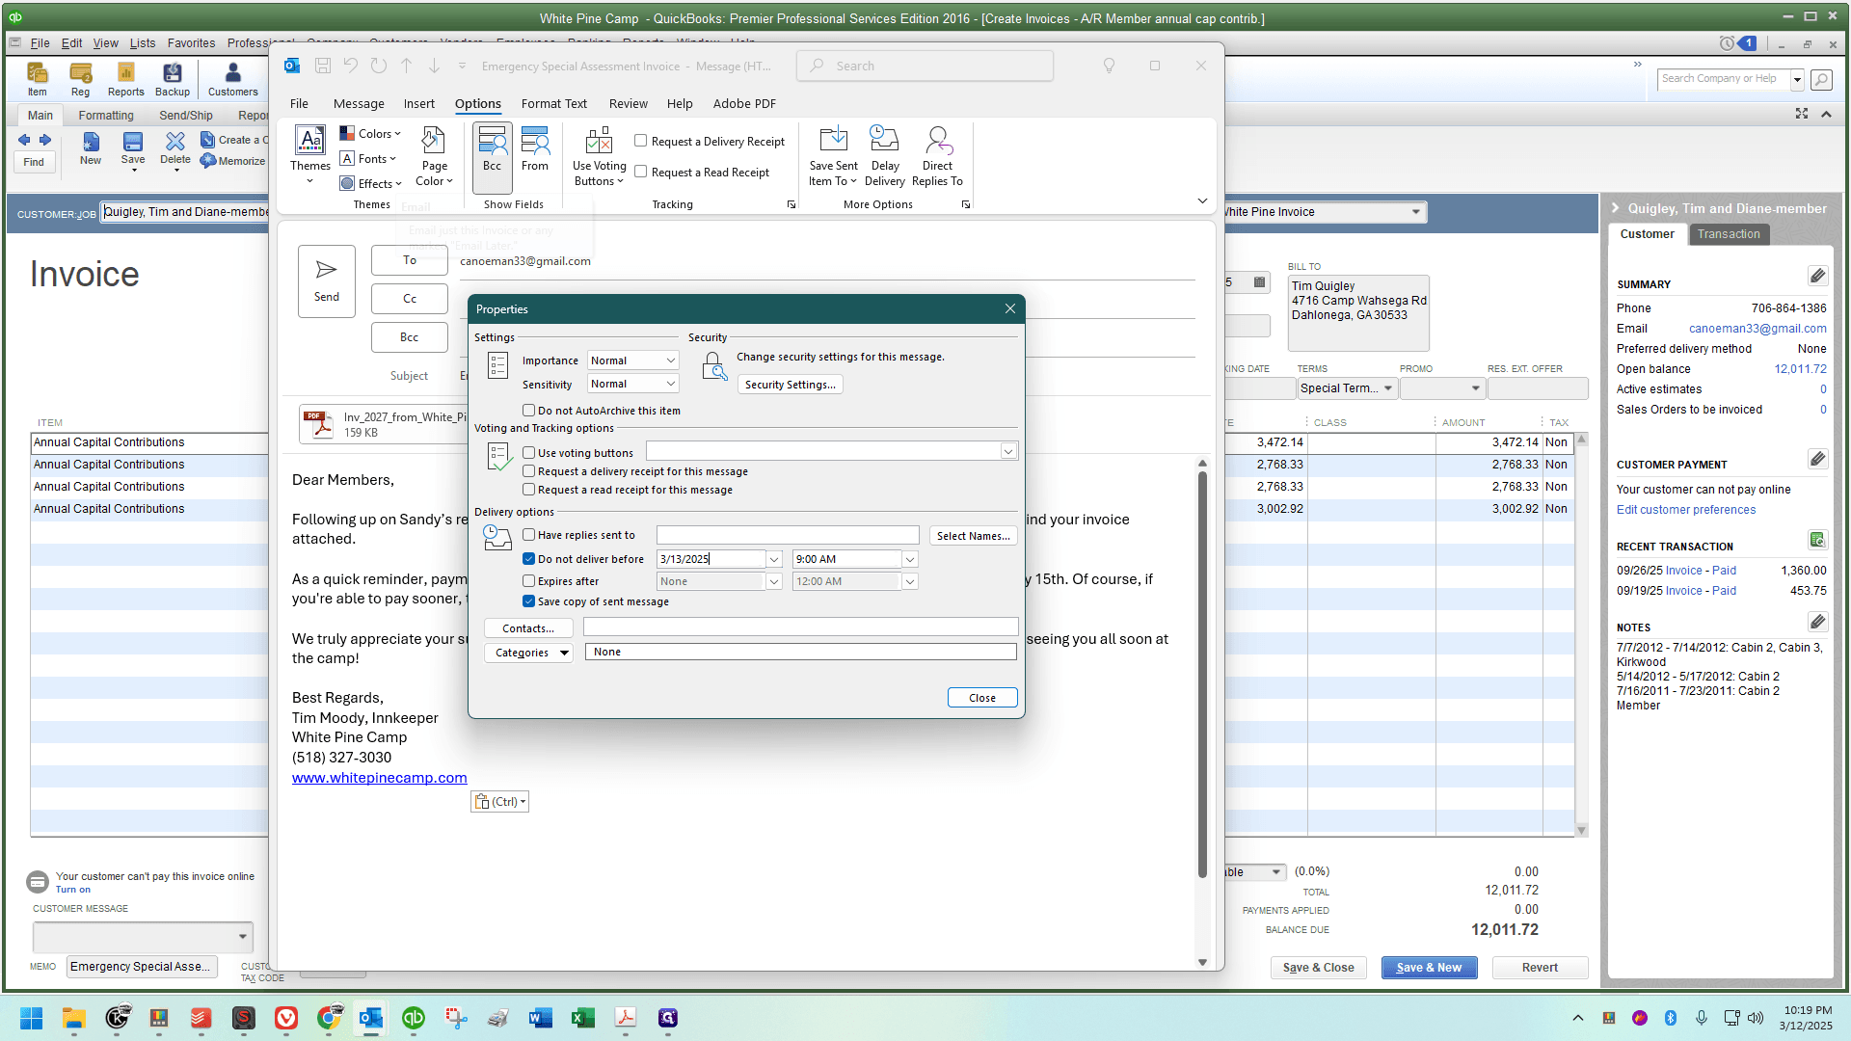Open Page Color options
Screen dimensions: 1851x1041
pyautogui.click(x=434, y=156)
